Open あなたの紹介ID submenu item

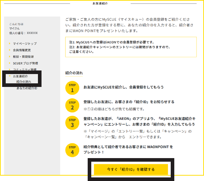[27, 88]
